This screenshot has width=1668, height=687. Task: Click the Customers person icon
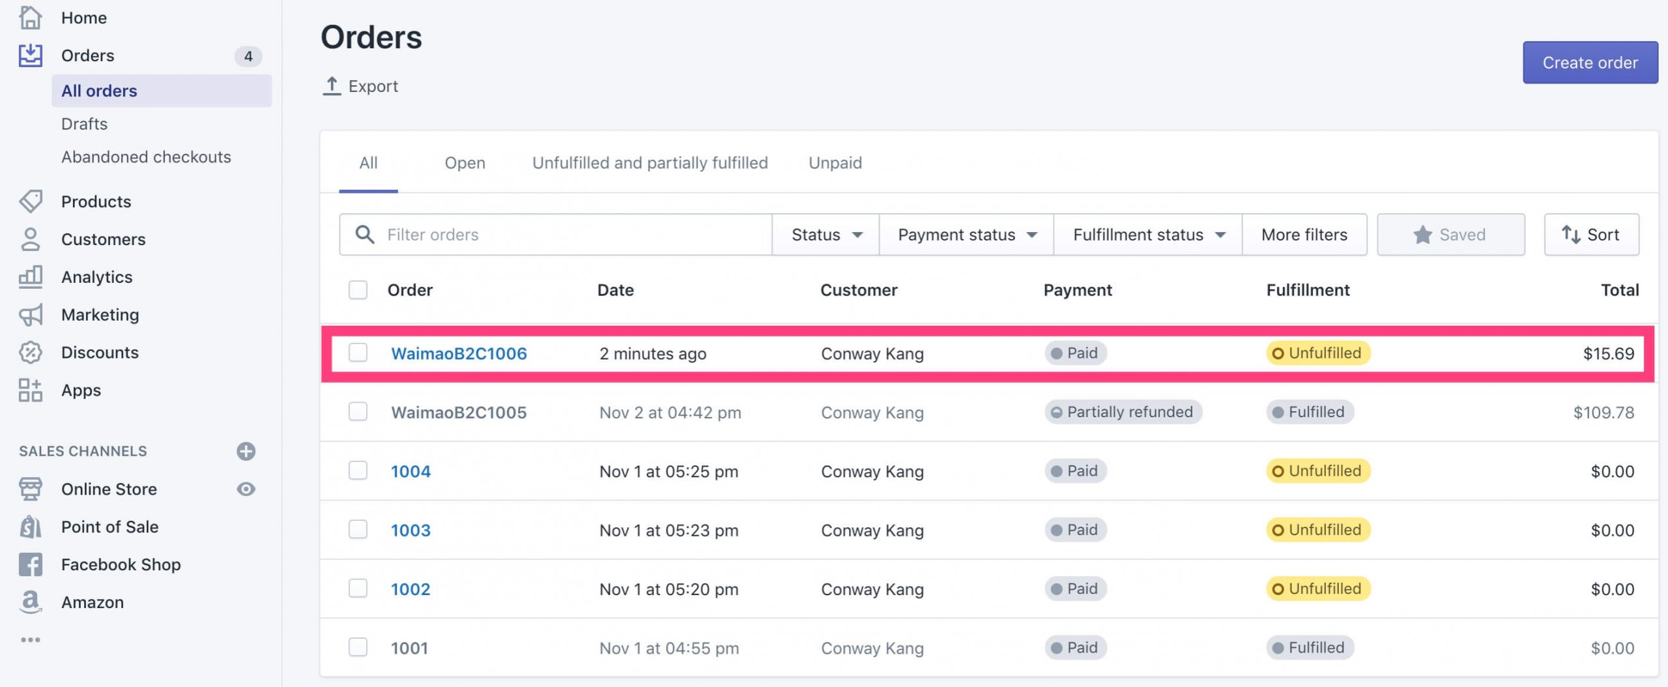(30, 239)
